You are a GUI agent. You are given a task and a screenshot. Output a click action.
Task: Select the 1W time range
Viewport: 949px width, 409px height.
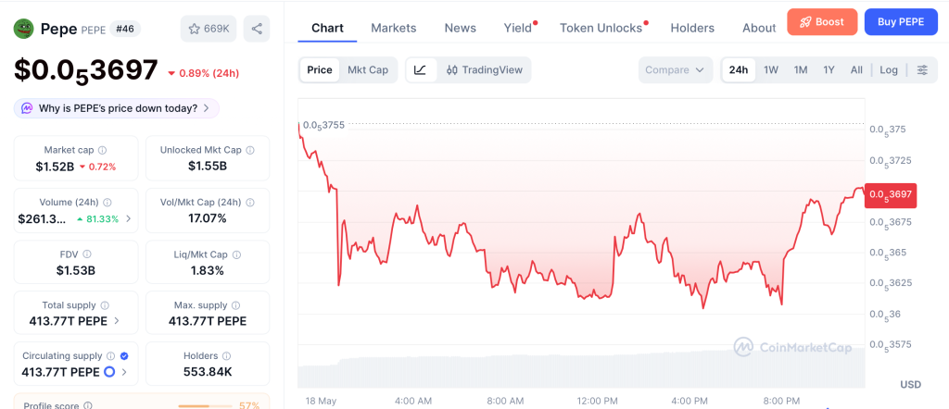[x=770, y=70]
